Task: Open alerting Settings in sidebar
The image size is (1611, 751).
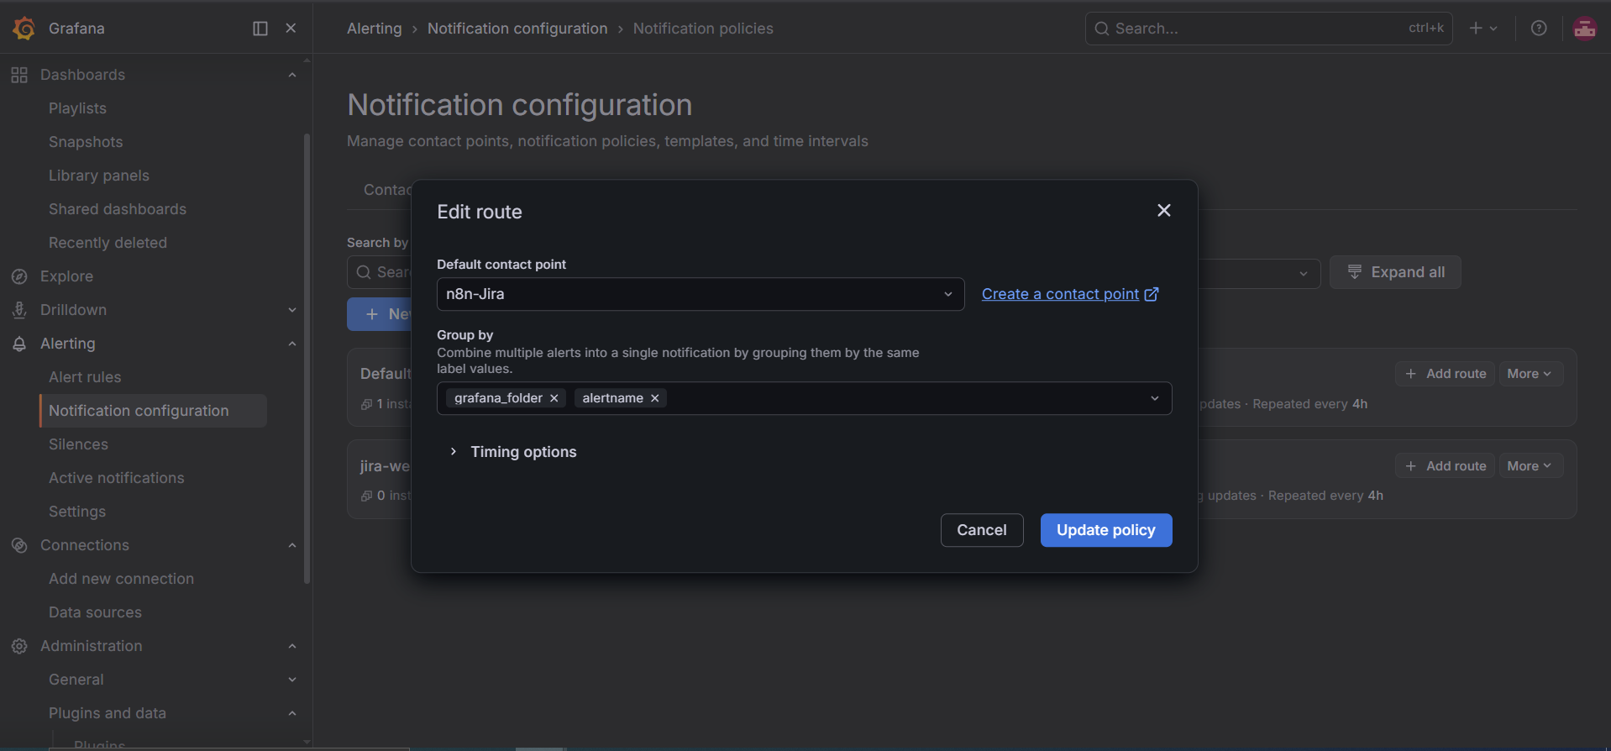Action: 77,512
